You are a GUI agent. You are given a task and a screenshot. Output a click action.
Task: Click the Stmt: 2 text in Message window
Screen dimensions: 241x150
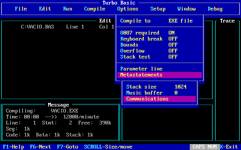pos(57,123)
